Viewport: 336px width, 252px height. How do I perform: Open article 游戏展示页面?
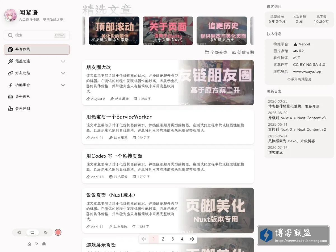pyautogui.click(x=101, y=245)
